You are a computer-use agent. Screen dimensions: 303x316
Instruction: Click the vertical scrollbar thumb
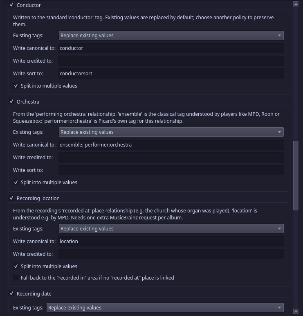pyautogui.click(x=296, y=176)
